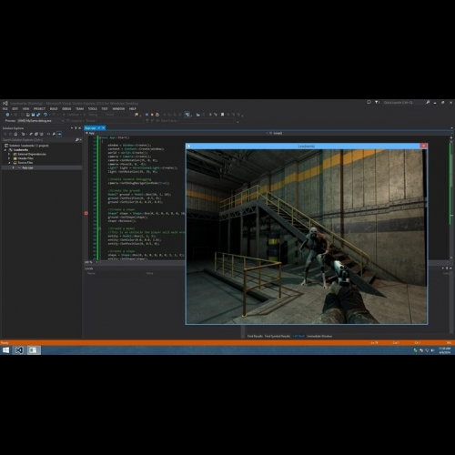Image resolution: width=455 pixels, height=455 pixels.
Task: Open the Process dropdown showing MyGame.debug.exe
Action: click(40, 121)
